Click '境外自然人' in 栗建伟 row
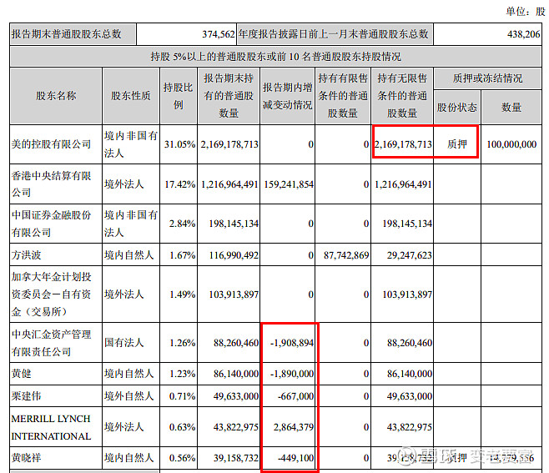Viewport: 549px width, 473px height. (128, 396)
